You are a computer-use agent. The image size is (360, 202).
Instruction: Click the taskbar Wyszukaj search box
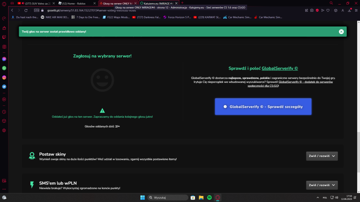[x=168, y=197]
